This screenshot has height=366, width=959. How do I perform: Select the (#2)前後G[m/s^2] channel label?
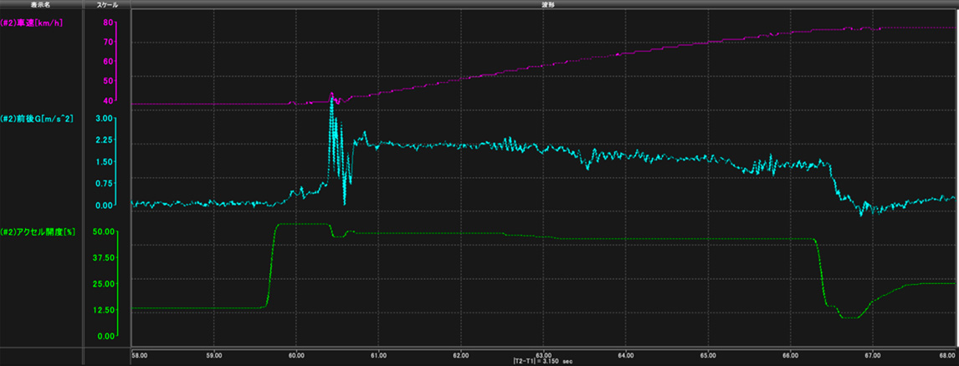tap(38, 119)
